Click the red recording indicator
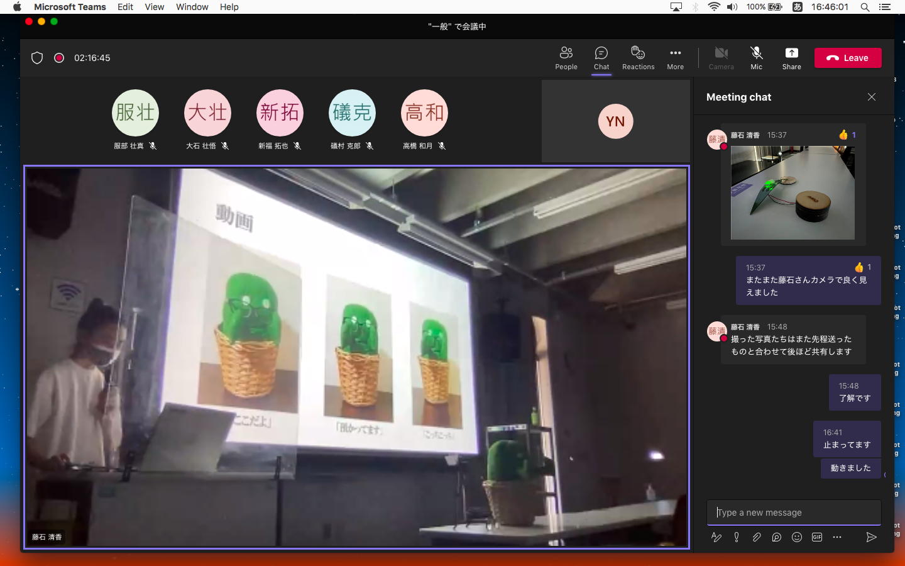This screenshot has width=905, height=566. (59, 58)
